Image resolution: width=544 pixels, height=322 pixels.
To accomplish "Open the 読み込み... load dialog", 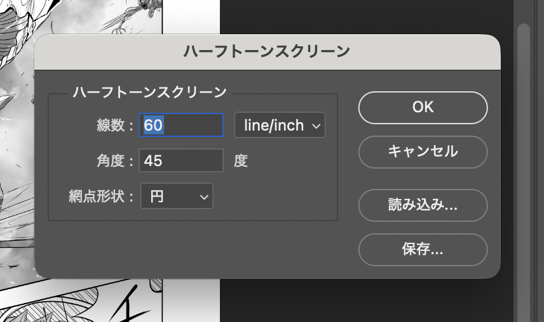I will (423, 205).
